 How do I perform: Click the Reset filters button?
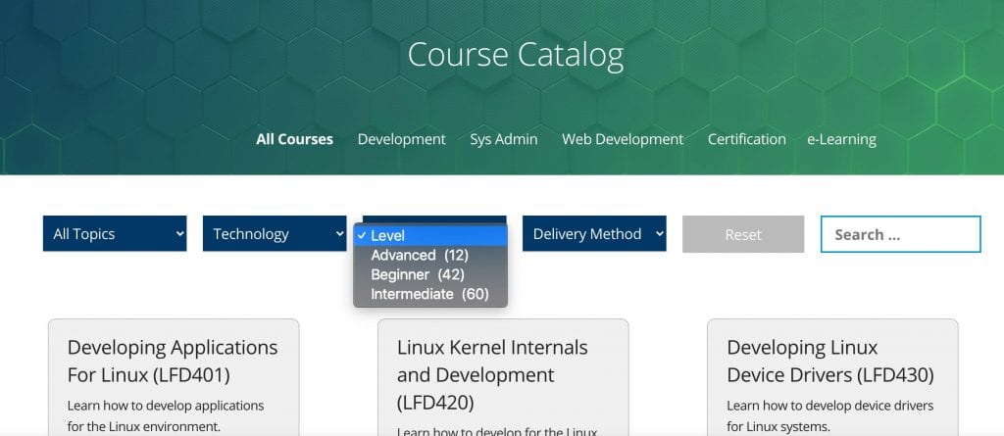(x=743, y=234)
